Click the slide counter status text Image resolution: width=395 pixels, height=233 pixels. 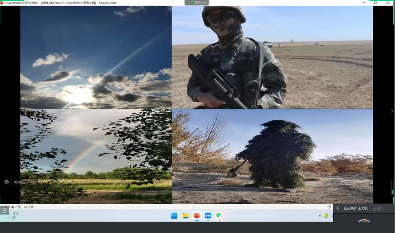pos(18,207)
